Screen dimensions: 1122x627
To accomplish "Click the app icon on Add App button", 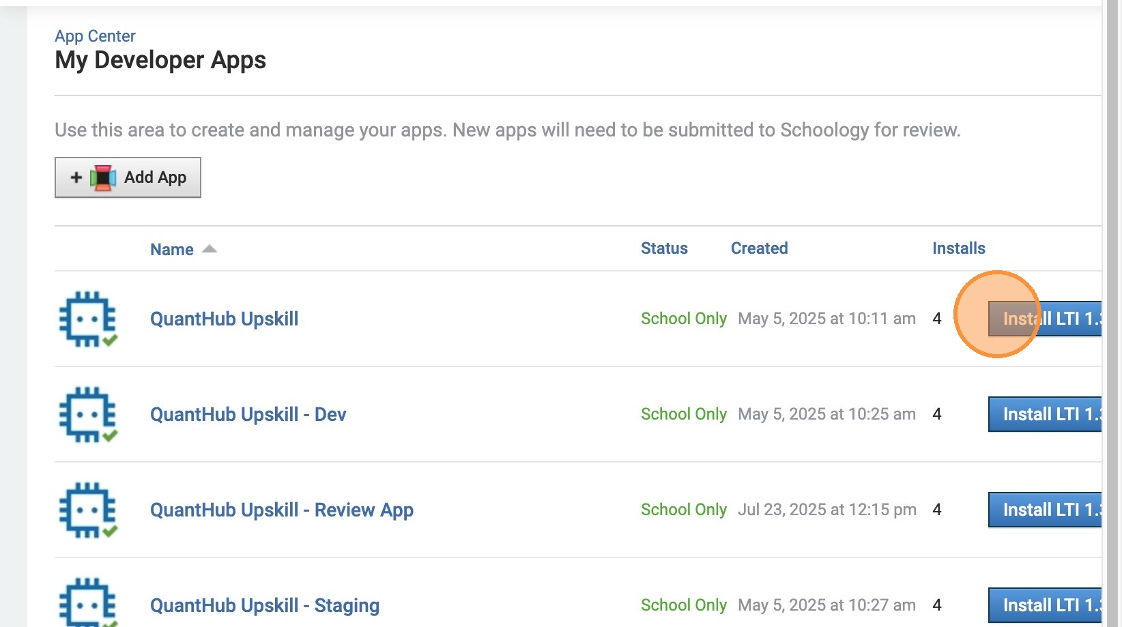I will 103,178.
